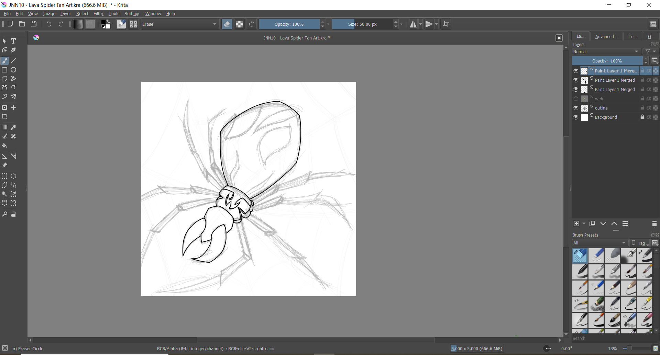Reload the original brush preset

tap(252, 24)
